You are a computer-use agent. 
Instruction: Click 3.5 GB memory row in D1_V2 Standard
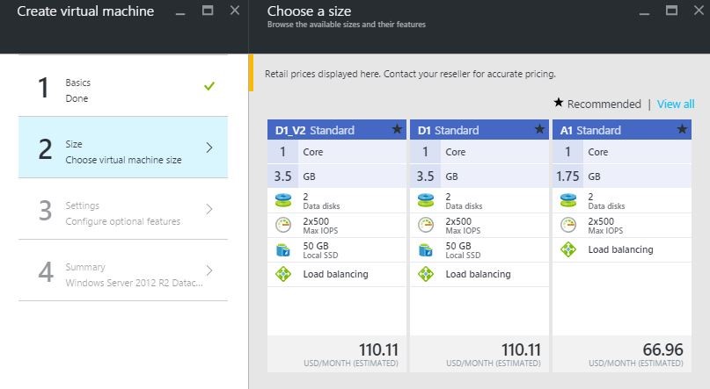[336, 176]
